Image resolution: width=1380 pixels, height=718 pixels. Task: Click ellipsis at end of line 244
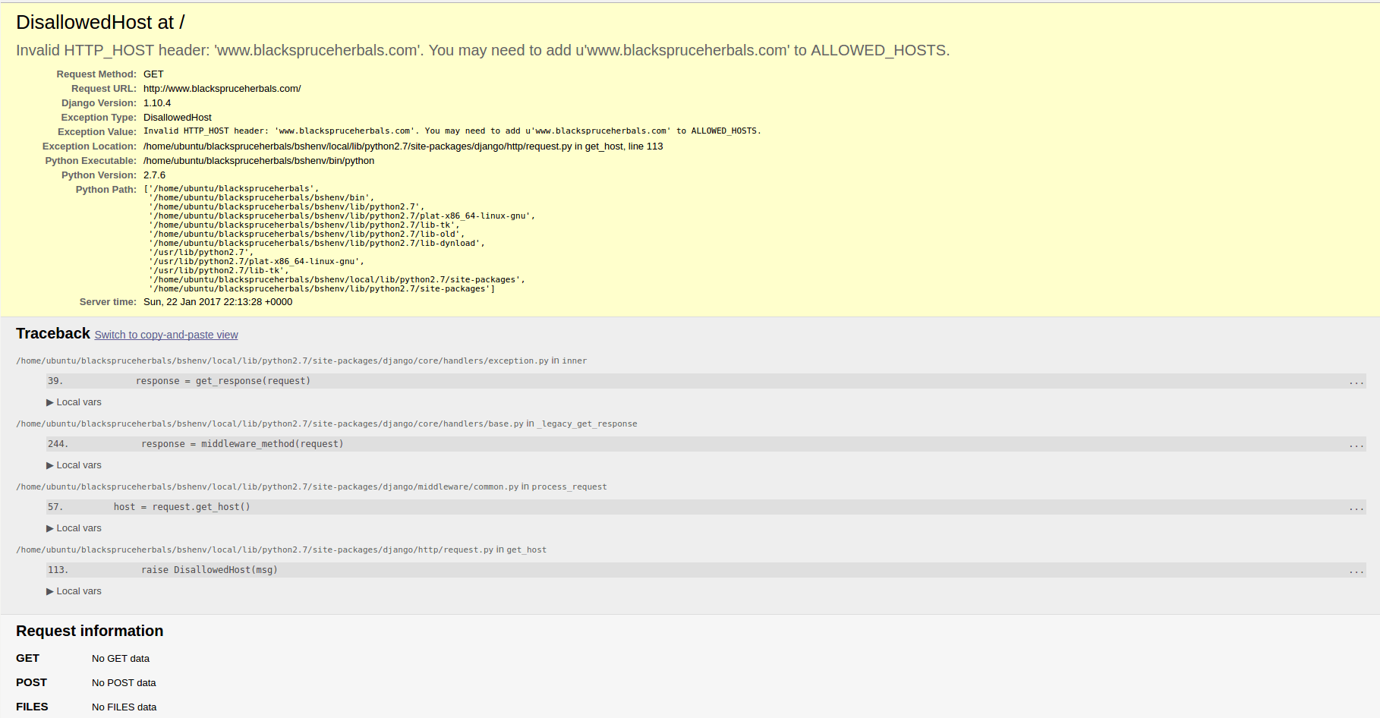pos(1356,445)
